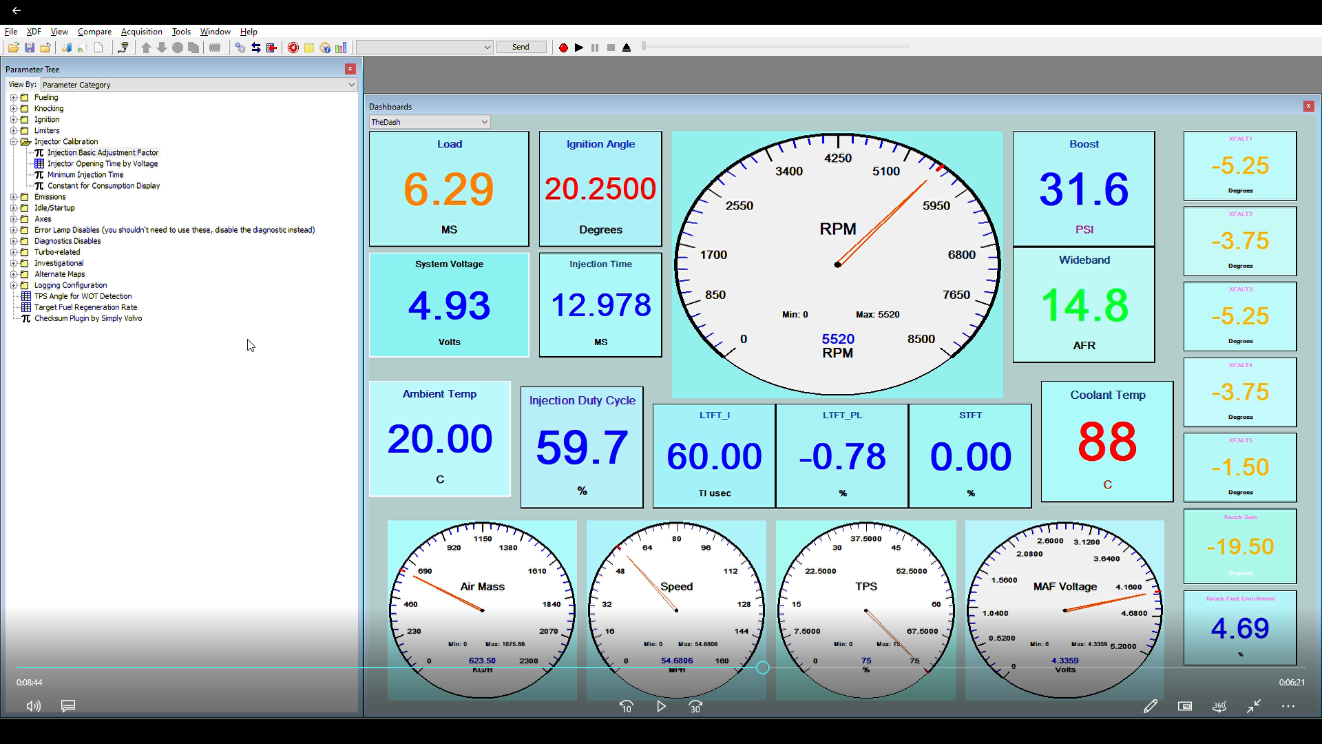The height and width of the screenshot is (744, 1322).
Task: Click the red record acquisition button
Action: tap(563, 48)
